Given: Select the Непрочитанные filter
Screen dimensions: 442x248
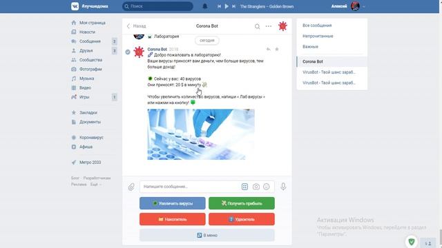Looking at the screenshot, I should pyautogui.click(x=318, y=36).
